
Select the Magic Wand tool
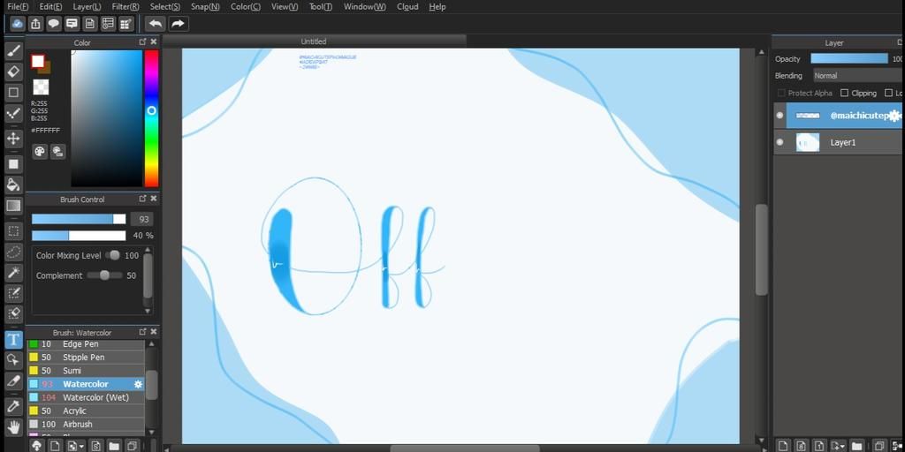(14, 273)
